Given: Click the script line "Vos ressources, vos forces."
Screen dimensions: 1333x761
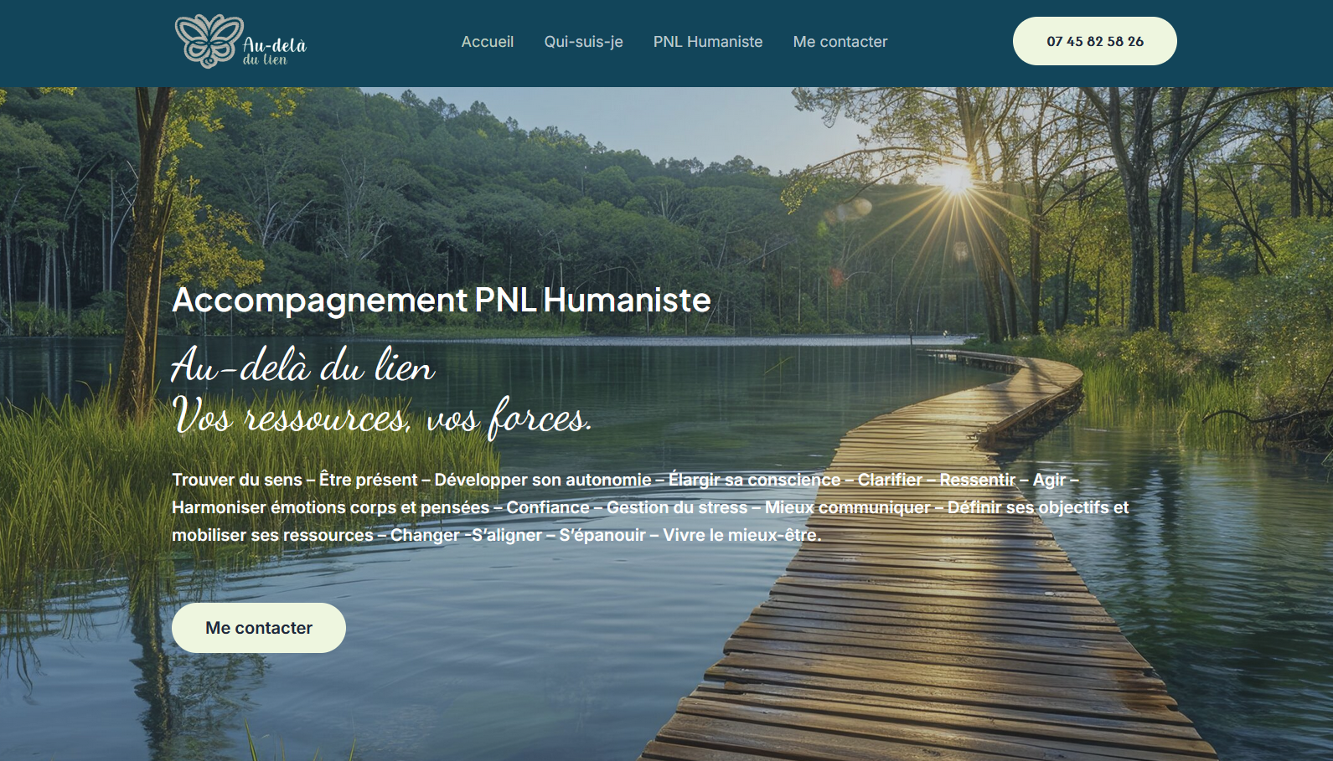Looking at the screenshot, I should click(382, 417).
